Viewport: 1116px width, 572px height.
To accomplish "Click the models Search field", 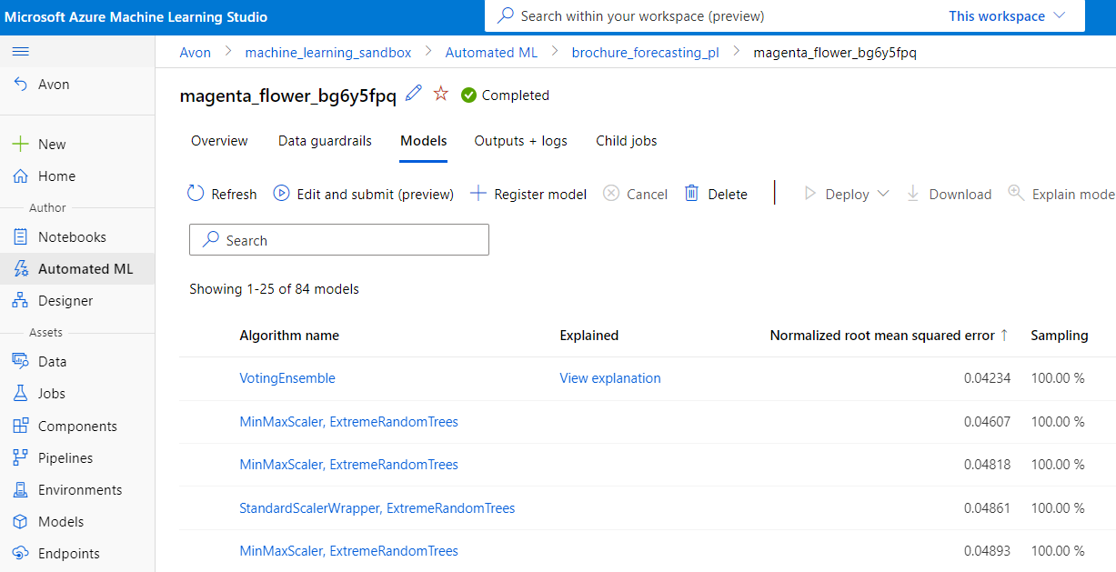I will pos(339,240).
